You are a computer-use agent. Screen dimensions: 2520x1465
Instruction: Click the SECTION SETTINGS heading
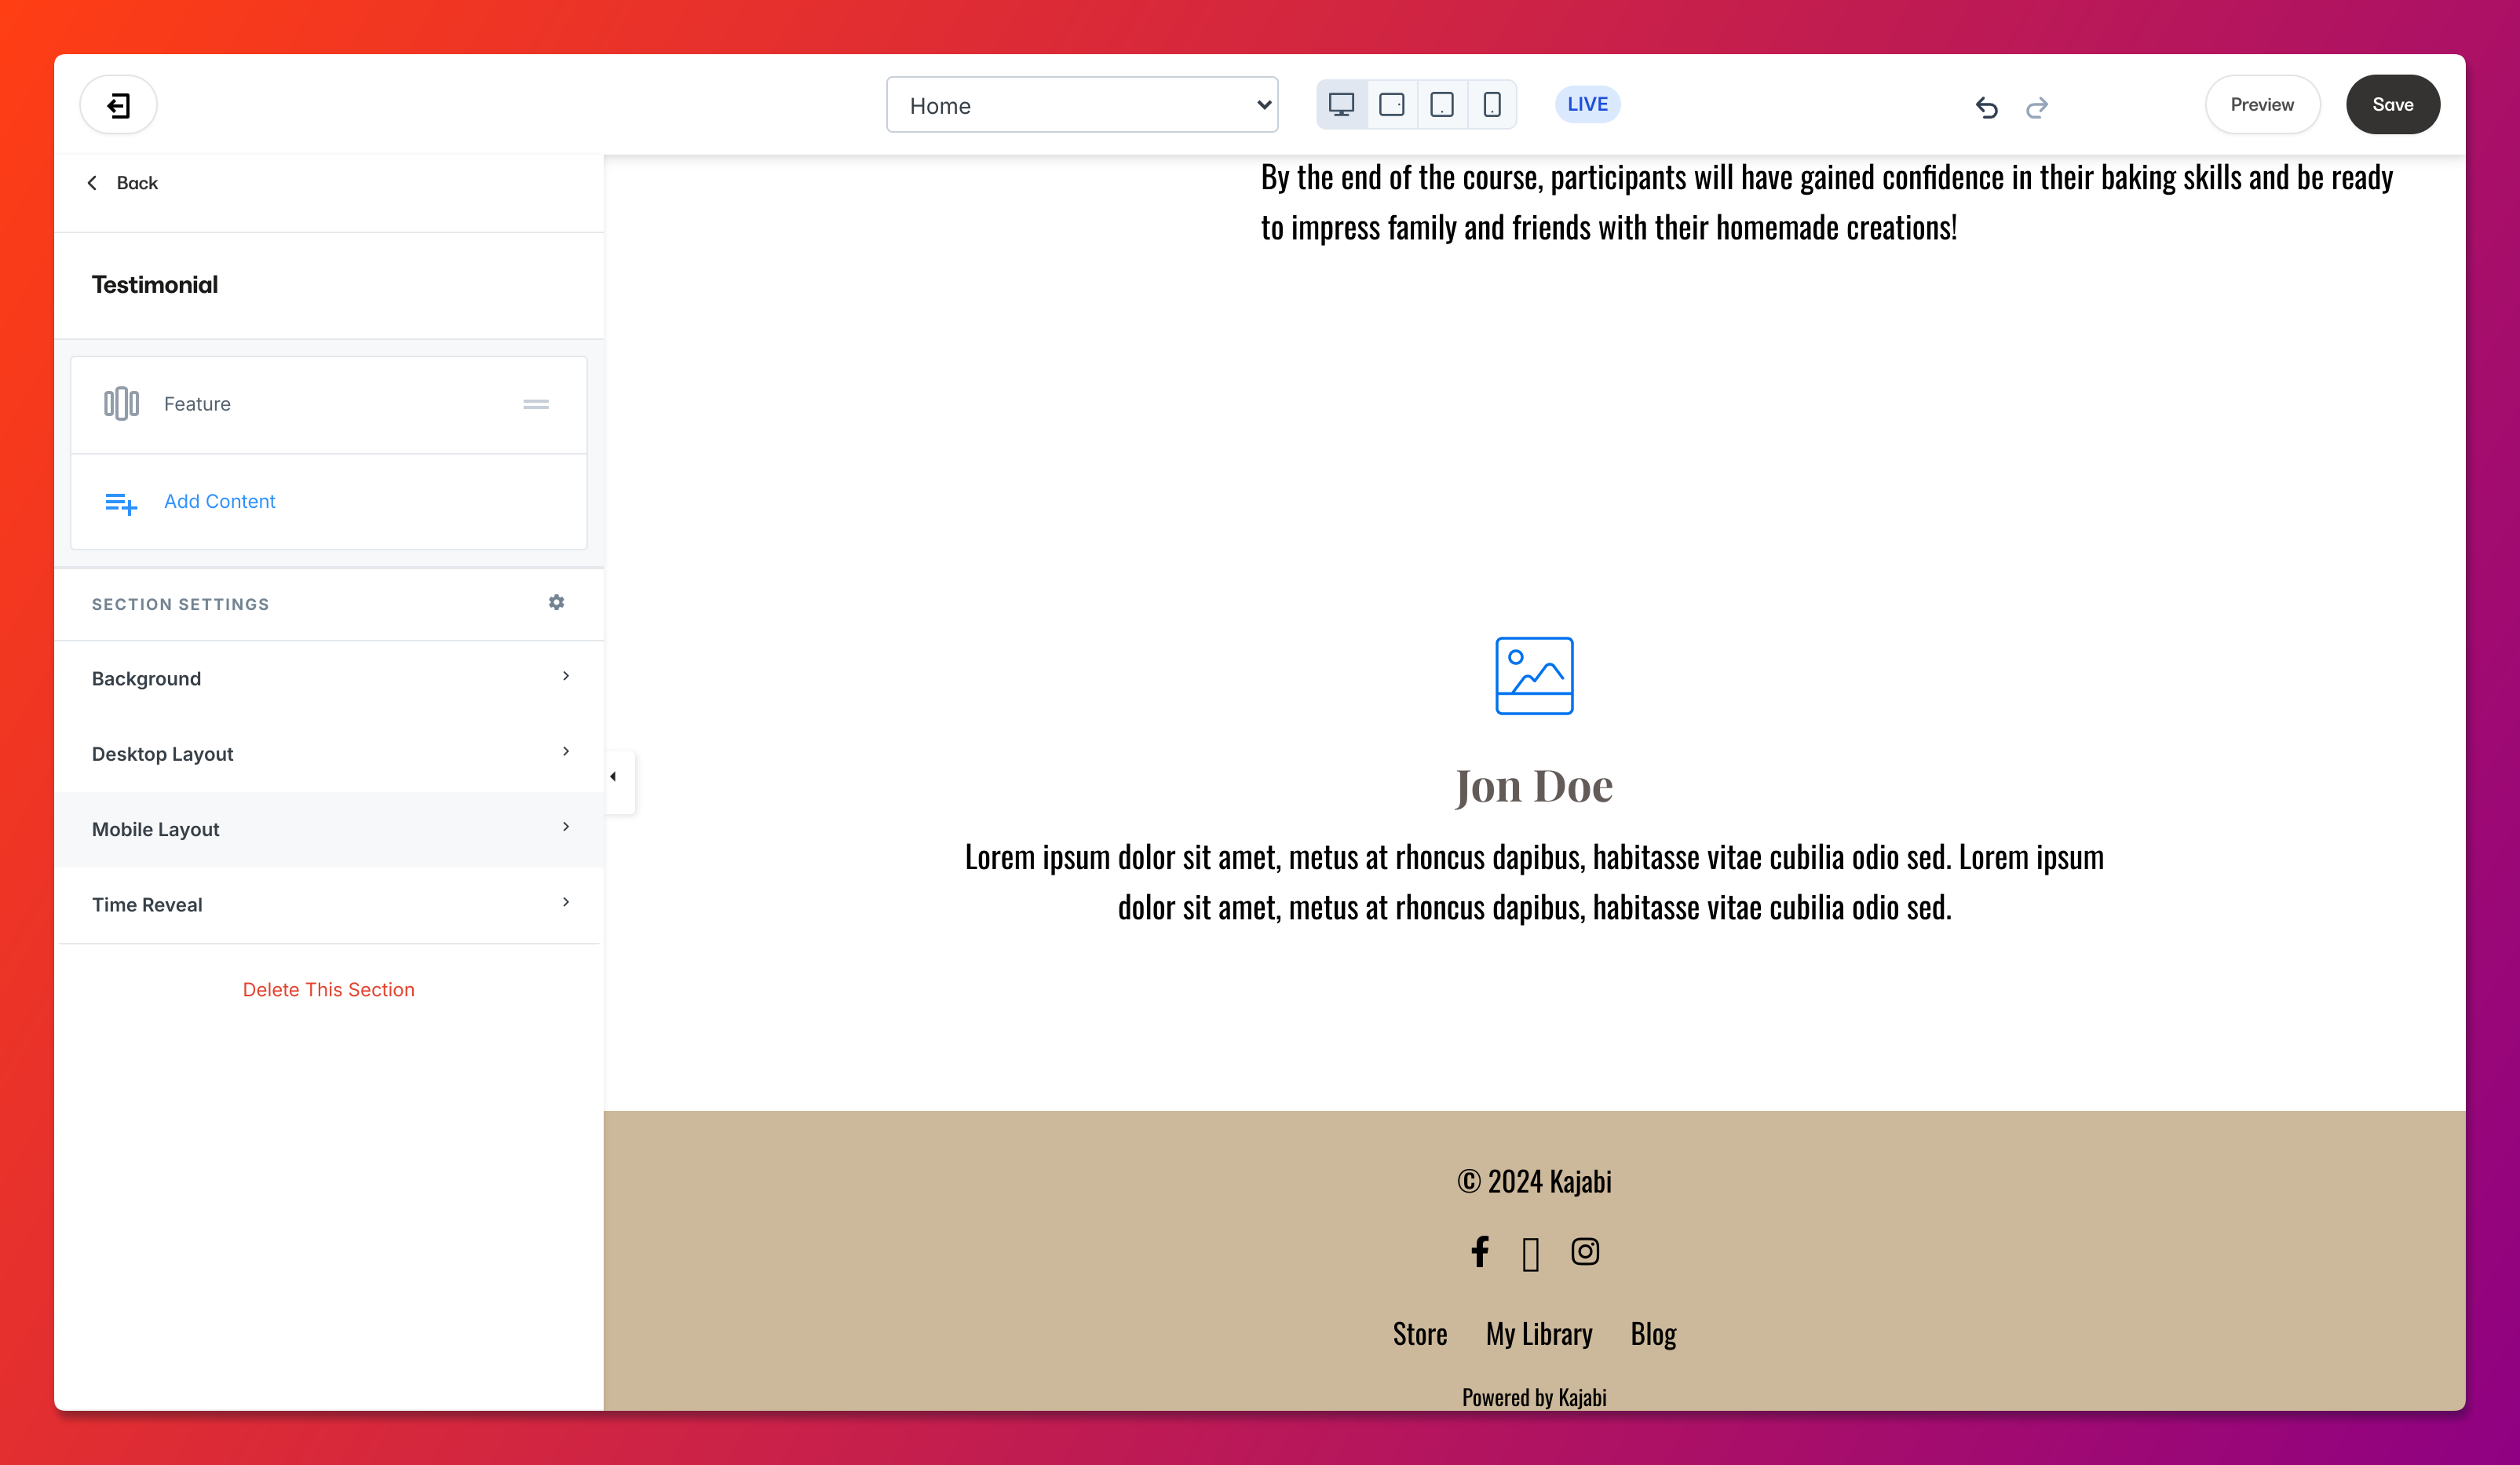click(x=180, y=604)
